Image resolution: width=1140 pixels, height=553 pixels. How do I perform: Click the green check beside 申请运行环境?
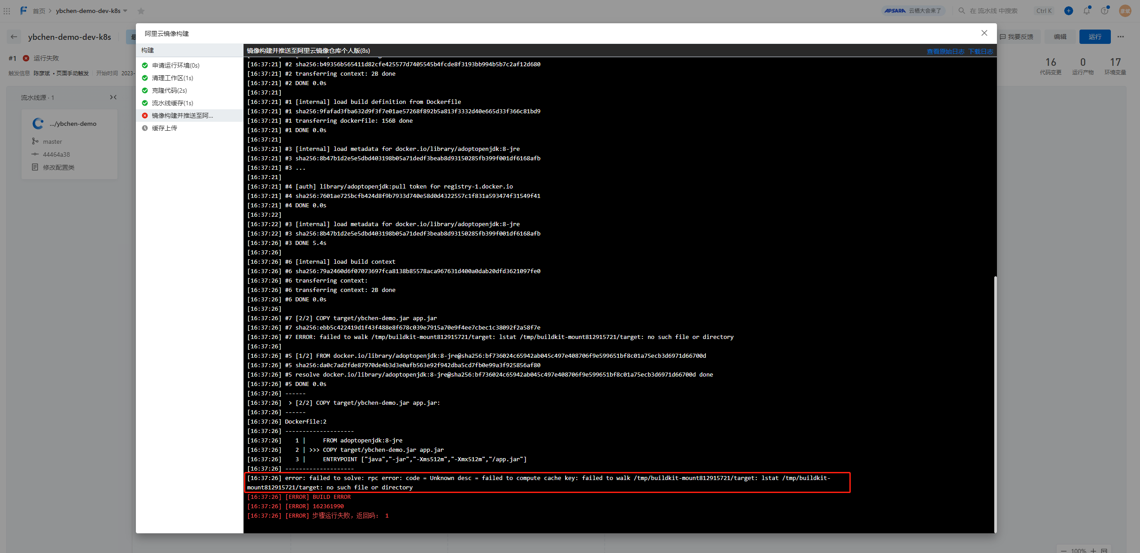click(x=145, y=65)
